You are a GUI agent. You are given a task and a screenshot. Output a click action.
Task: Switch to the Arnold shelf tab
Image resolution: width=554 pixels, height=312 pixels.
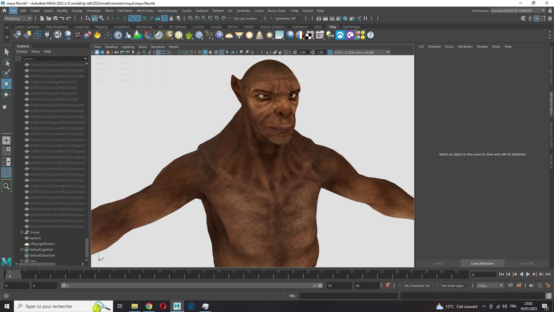tap(216, 27)
